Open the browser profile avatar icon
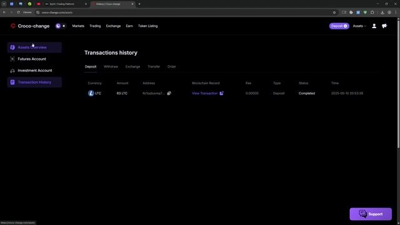 pos(389,12)
